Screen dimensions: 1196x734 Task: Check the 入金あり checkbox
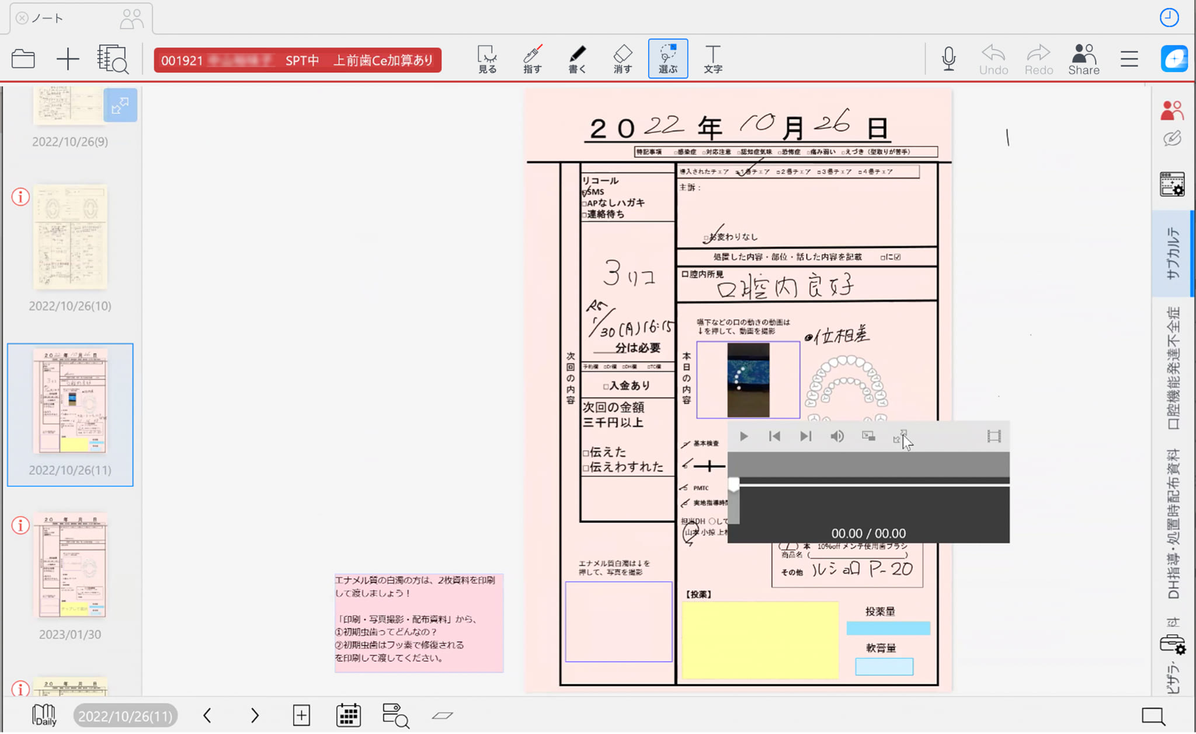606,386
